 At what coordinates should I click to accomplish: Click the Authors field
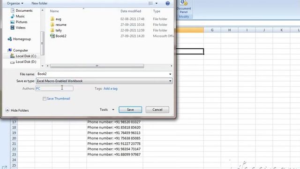54,89
